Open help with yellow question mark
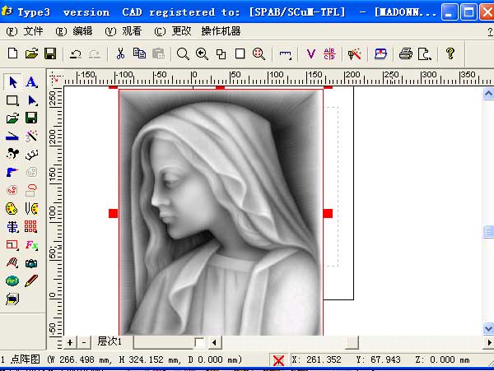This screenshot has height=371, width=494. point(450,53)
